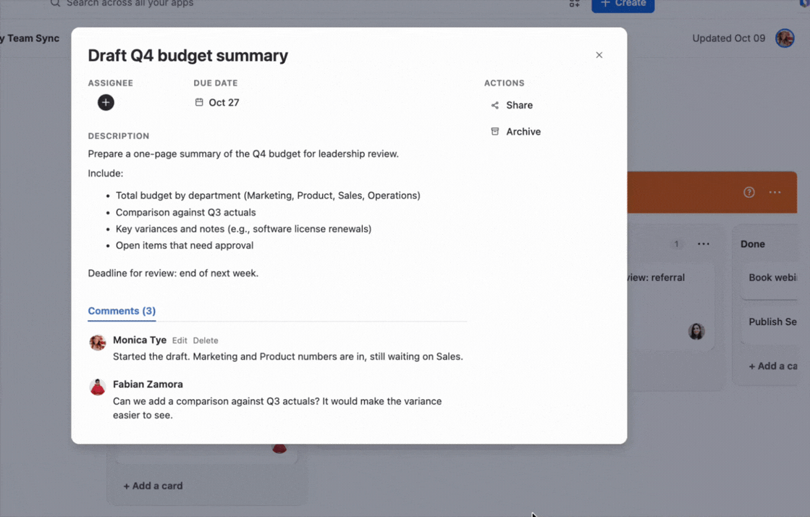810x517 pixels.
Task: Open the 'iew: referral' card behind the dialog
Action: (x=672, y=305)
